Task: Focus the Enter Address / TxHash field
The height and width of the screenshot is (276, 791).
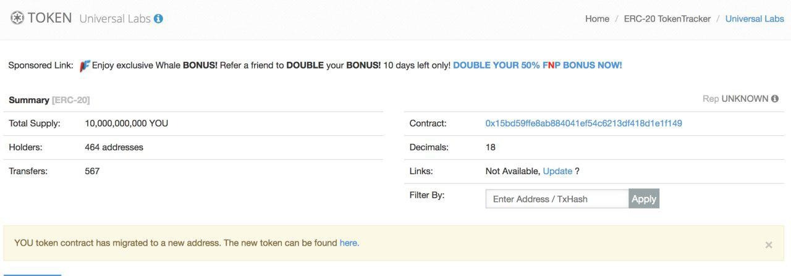Action: pyautogui.click(x=557, y=199)
